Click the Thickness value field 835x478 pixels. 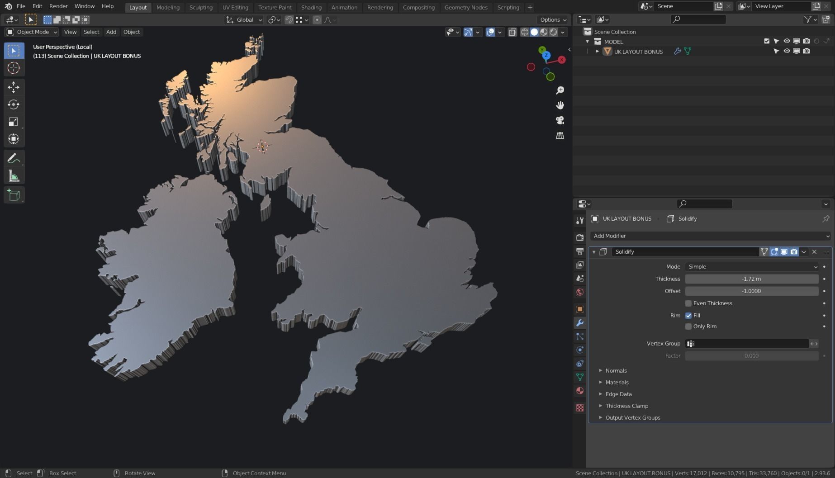point(752,279)
